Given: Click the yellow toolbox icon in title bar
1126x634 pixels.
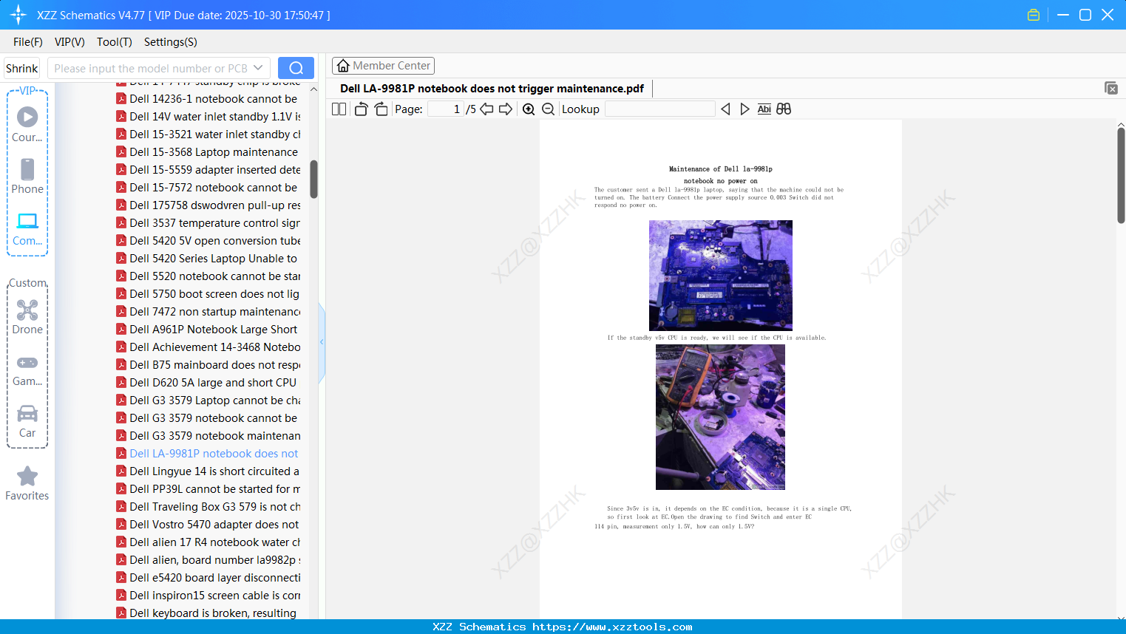Looking at the screenshot, I should coord(1034,15).
